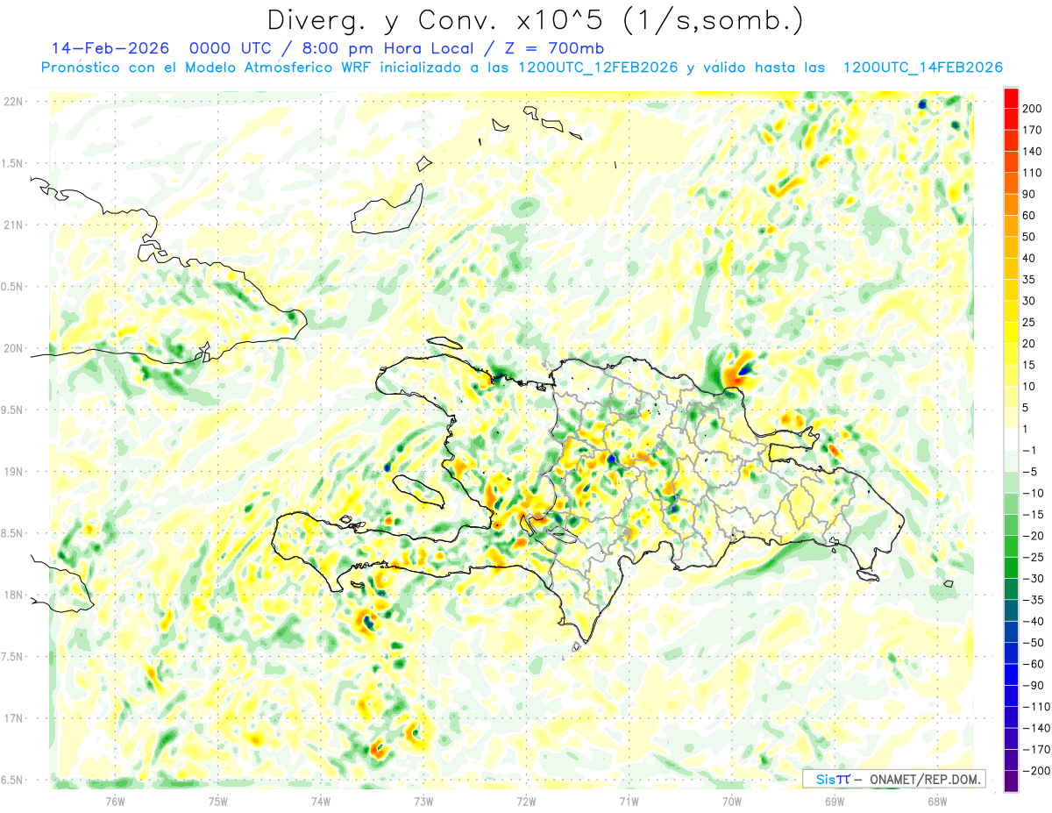Click the colorbar value -40
The width and height of the screenshot is (1052, 813).
point(1033,622)
